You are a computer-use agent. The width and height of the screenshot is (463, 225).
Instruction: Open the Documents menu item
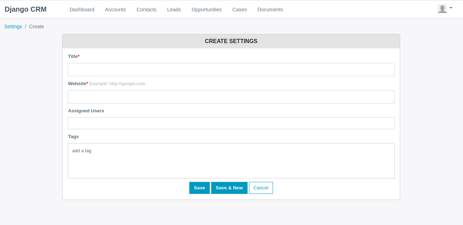(270, 10)
